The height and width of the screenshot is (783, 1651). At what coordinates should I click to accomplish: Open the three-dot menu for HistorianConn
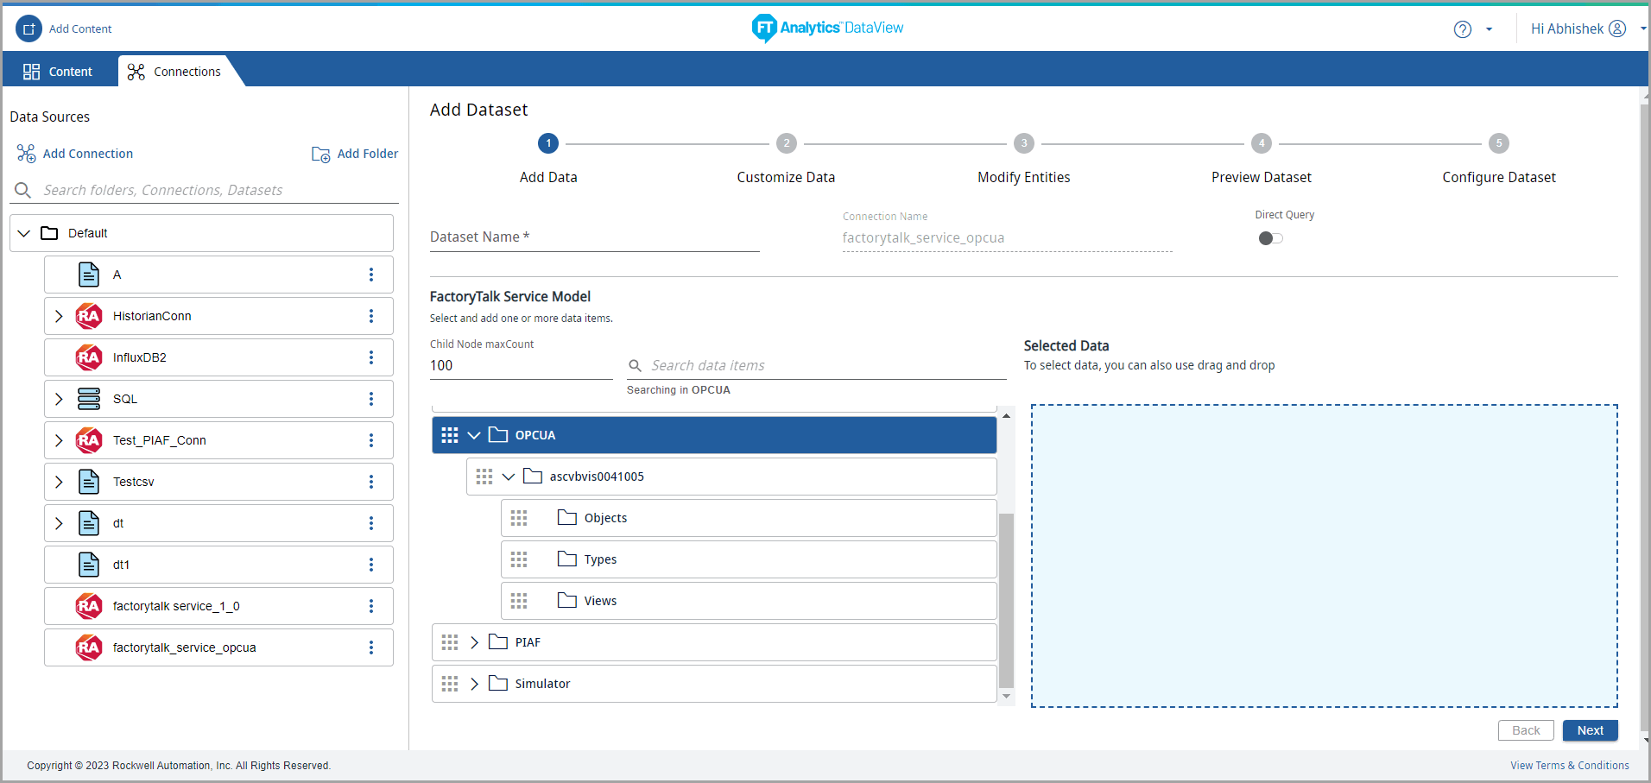click(371, 316)
